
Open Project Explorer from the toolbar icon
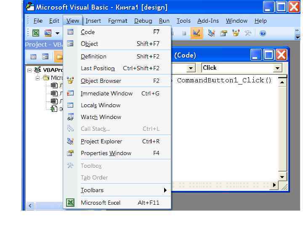point(211,33)
